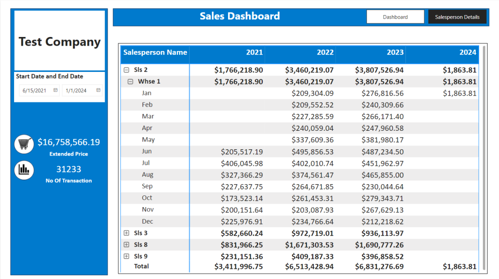The image size is (499, 279).
Task: Expand the Sls 8 salesperson row
Action: tap(126, 244)
